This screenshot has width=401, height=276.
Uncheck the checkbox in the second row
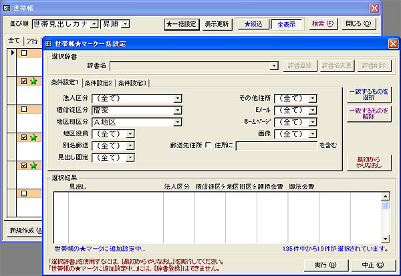24,81
